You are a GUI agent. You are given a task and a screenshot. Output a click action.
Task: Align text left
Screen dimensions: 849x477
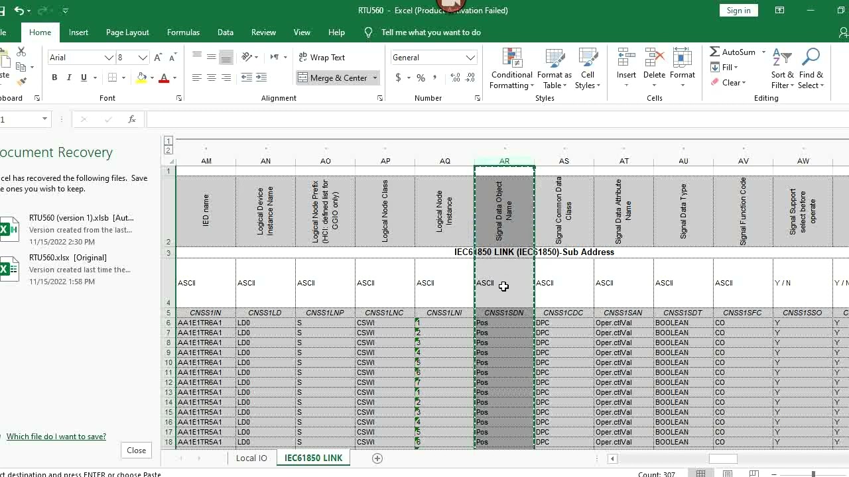click(197, 78)
